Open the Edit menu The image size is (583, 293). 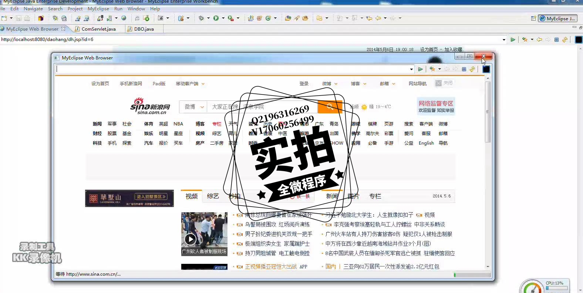pyautogui.click(x=14, y=9)
